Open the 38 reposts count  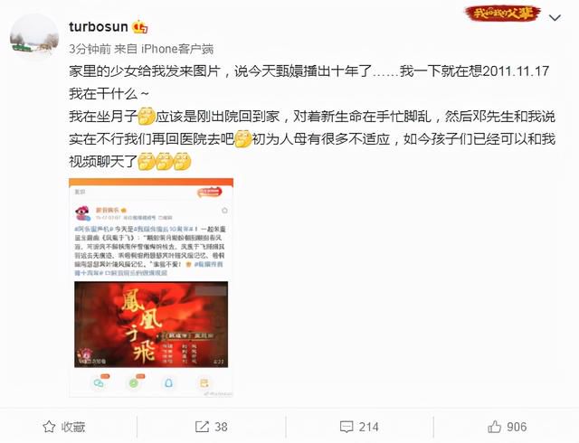tap(221, 427)
